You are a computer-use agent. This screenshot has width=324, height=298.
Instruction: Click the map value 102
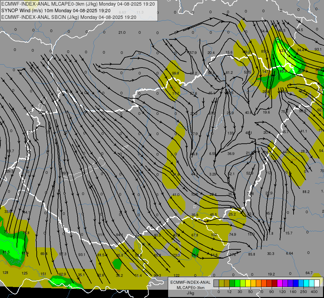[x=214, y=235]
